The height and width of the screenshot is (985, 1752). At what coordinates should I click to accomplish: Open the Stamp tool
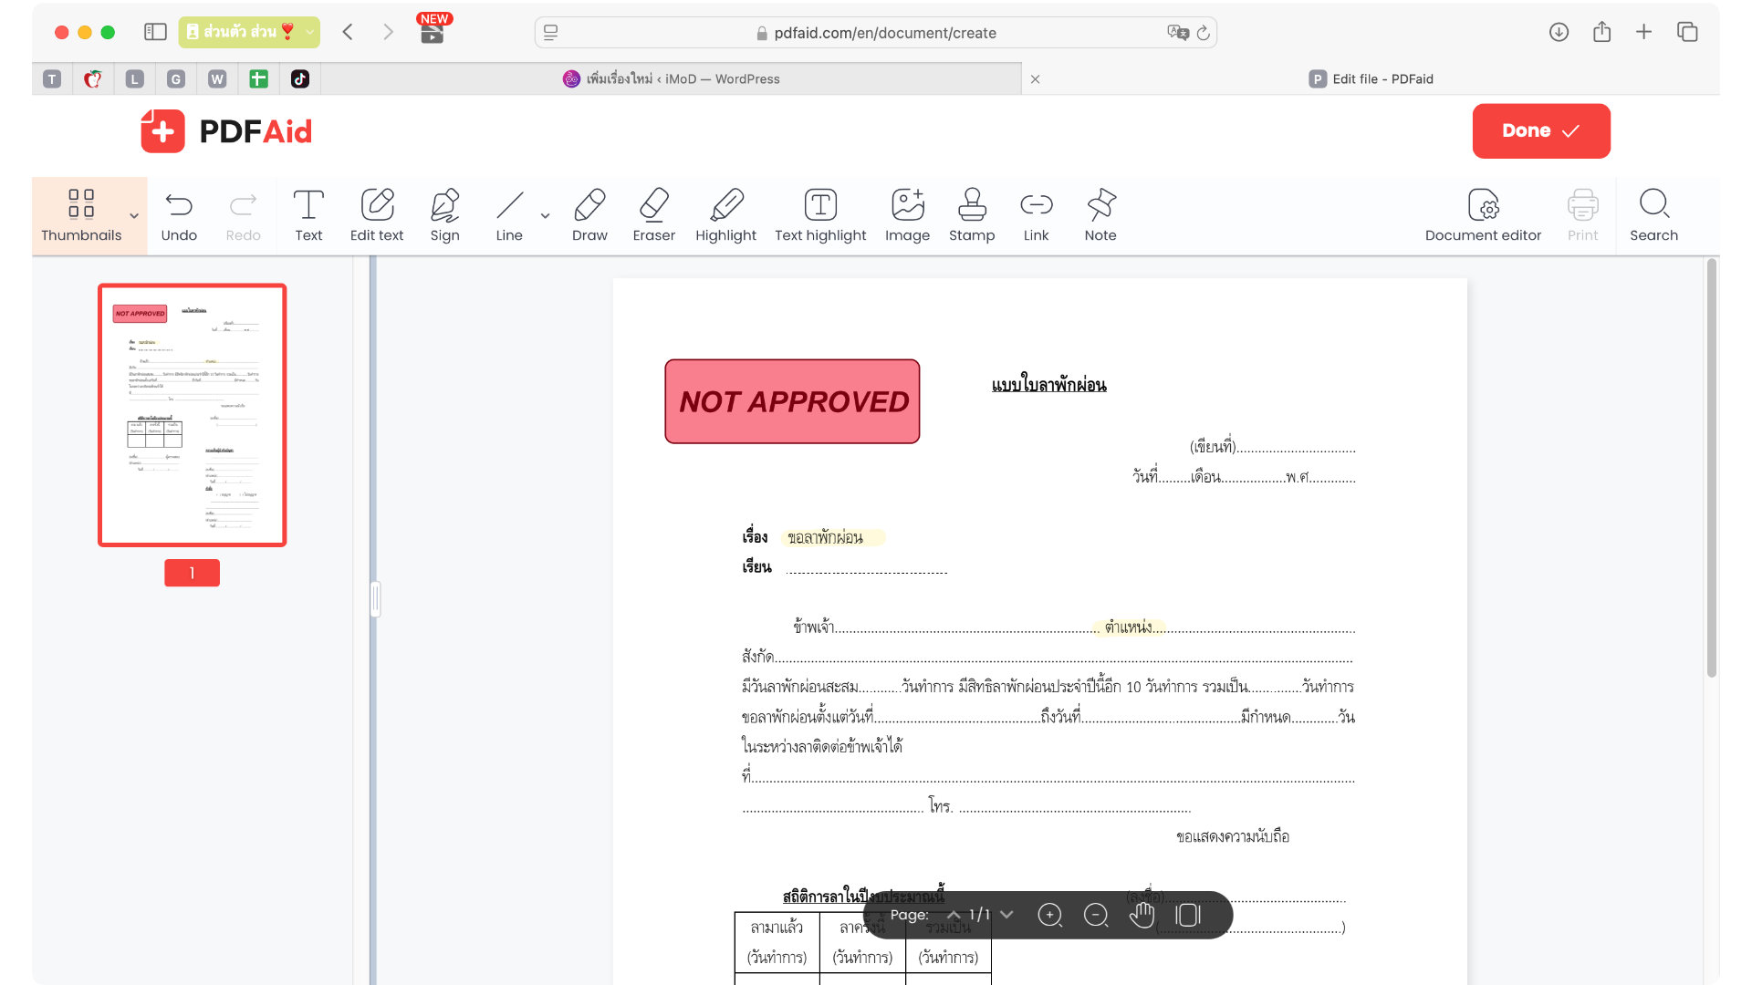click(971, 215)
